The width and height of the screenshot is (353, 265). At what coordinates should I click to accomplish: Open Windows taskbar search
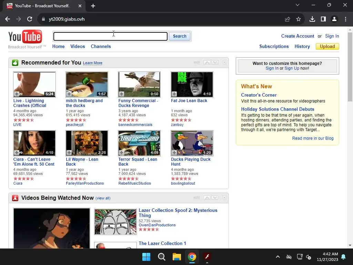[x=162, y=257]
